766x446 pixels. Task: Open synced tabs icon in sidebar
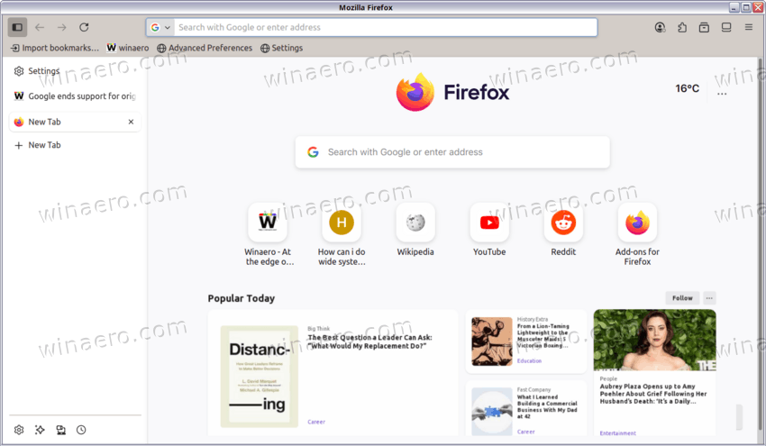coord(60,430)
